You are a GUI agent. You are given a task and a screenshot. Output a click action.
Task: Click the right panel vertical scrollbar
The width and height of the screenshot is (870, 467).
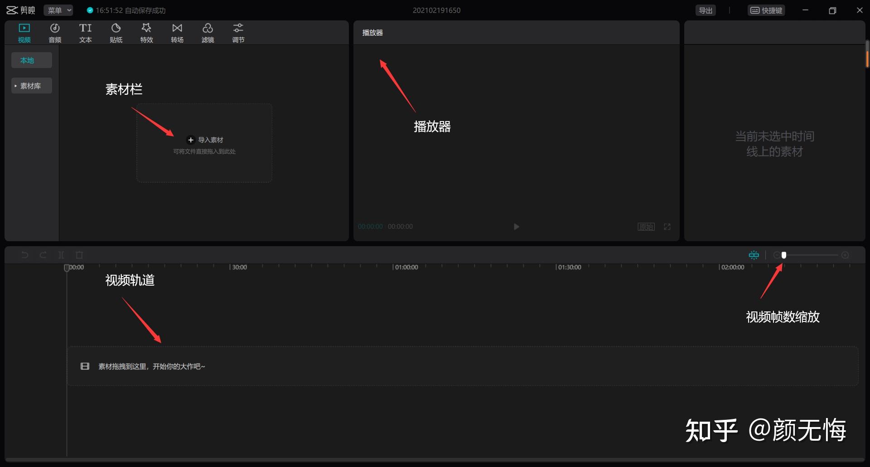(867, 54)
